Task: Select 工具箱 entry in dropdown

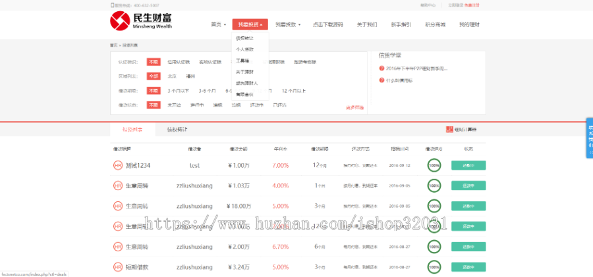Action: pos(242,61)
